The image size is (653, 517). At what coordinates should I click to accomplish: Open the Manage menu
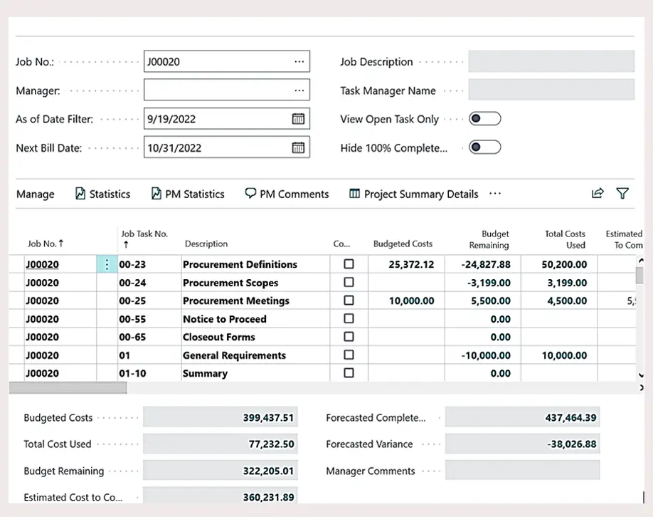(x=36, y=194)
